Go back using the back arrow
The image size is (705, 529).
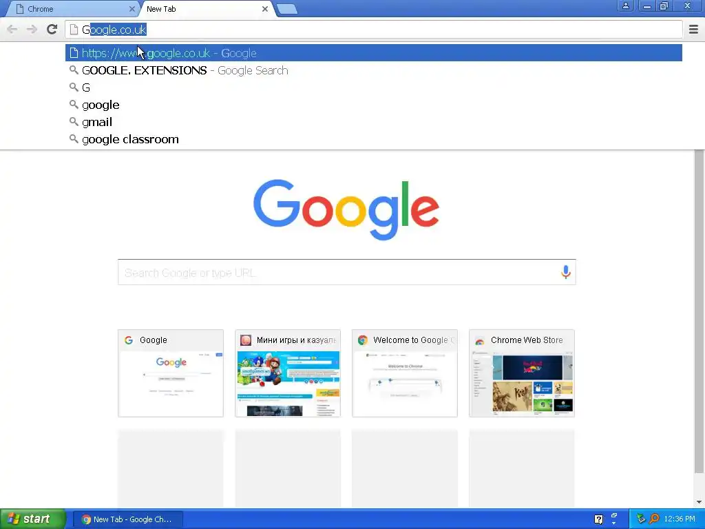12,30
